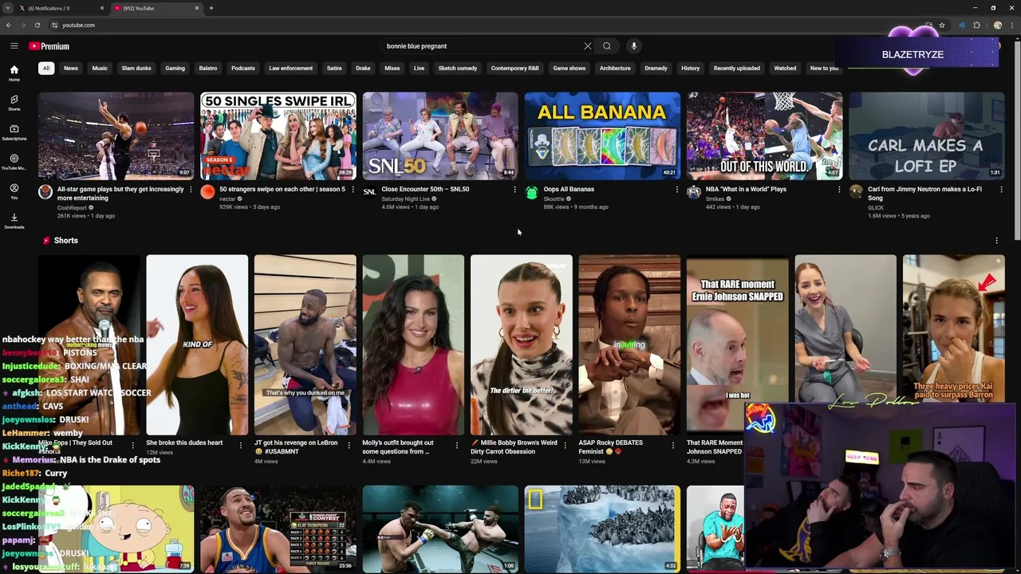Select the Gaming filter chip
The height and width of the screenshot is (574, 1021).
pos(175,68)
